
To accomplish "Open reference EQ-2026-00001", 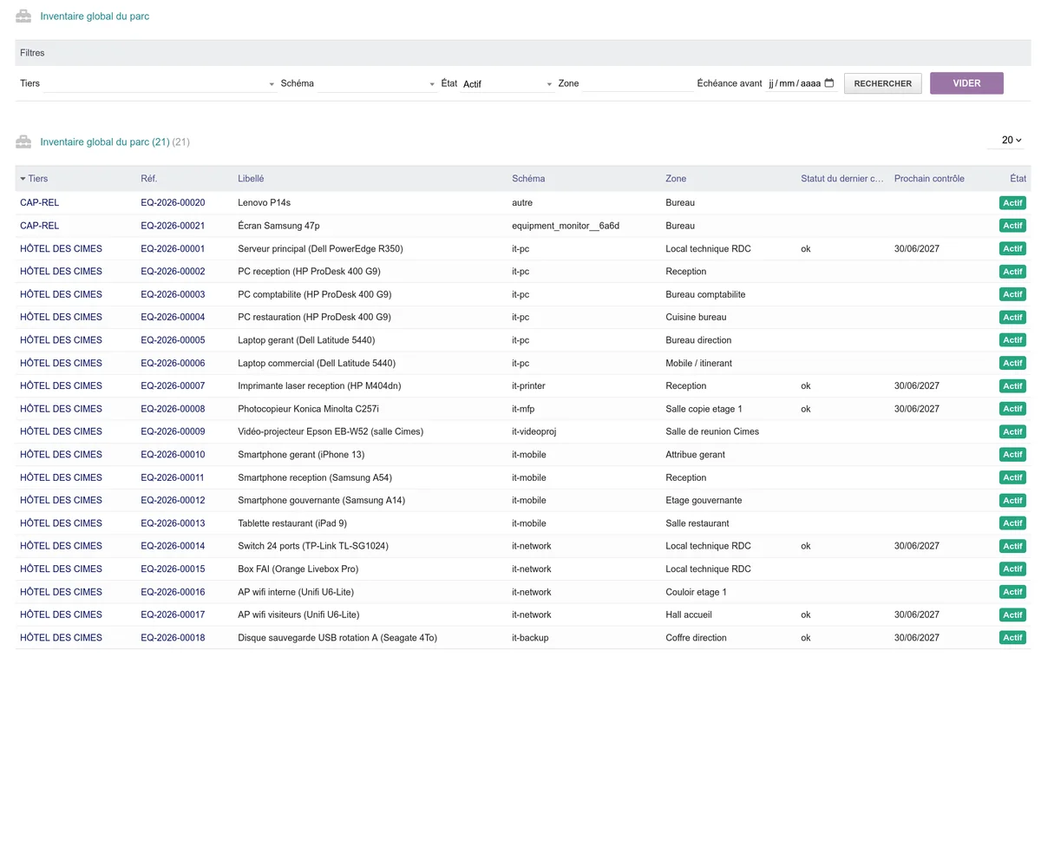I will tap(173, 248).
